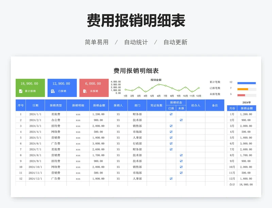Click the blue 累计笔数 progress bar
This screenshot has height=208, width=272.
247,83
